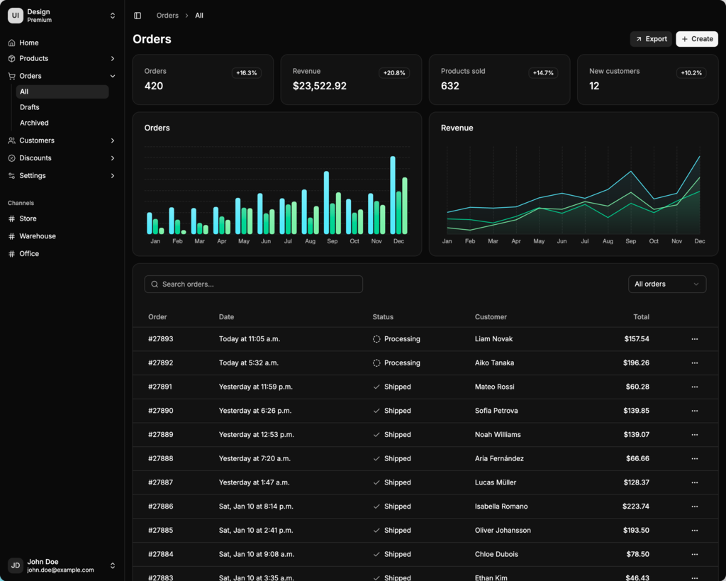Image resolution: width=726 pixels, height=581 pixels.
Task: Click the Search orders input field
Action: pyautogui.click(x=254, y=284)
